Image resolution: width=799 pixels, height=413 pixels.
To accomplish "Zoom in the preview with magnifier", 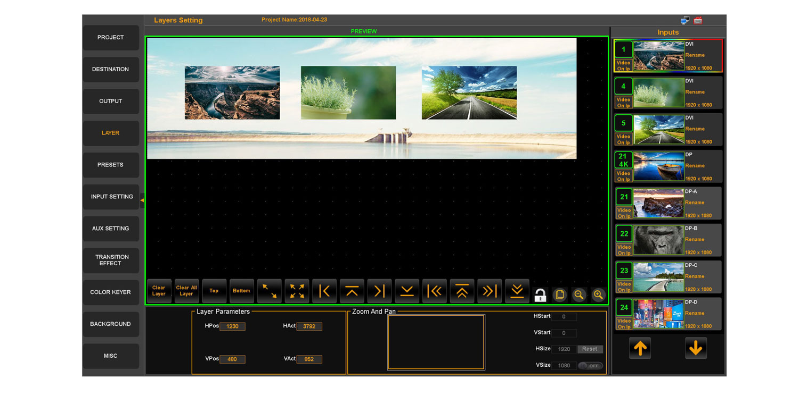I will pos(598,295).
